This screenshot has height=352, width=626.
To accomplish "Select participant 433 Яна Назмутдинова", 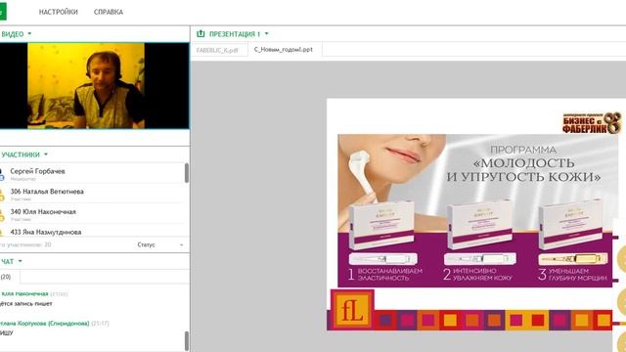I will coord(92,232).
